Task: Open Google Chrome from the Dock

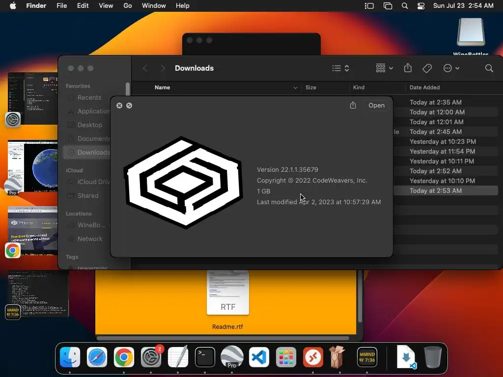Action: (x=124, y=357)
